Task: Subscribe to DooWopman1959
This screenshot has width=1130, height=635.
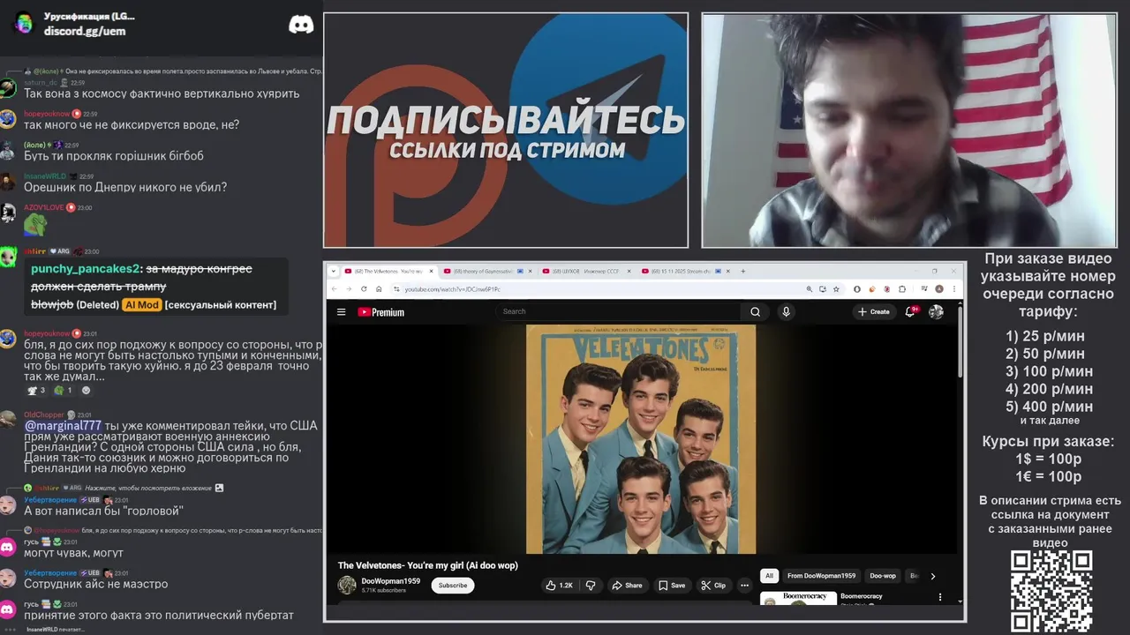Action: coord(453,585)
